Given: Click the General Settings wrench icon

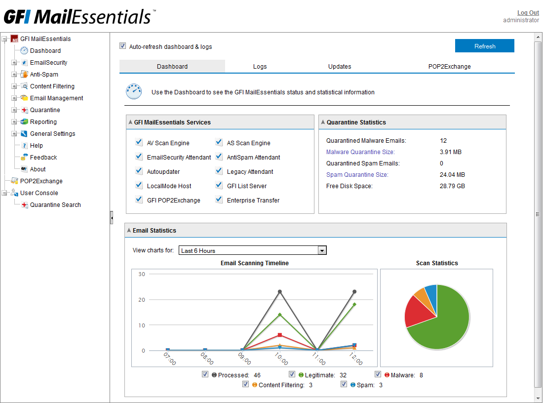Looking at the screenshot, I should (x=24, y=134).
